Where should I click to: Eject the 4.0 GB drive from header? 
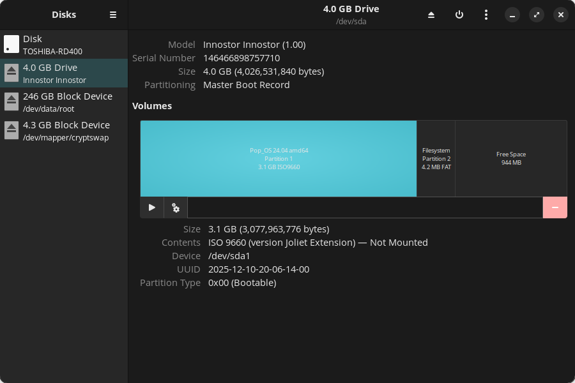[x=431, y=15]
